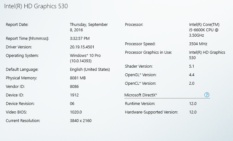Select the Intel(R) HD Graphics 530 title
Image resolution: width=233 pixels, height=141 pixels.
click(36, 6)
